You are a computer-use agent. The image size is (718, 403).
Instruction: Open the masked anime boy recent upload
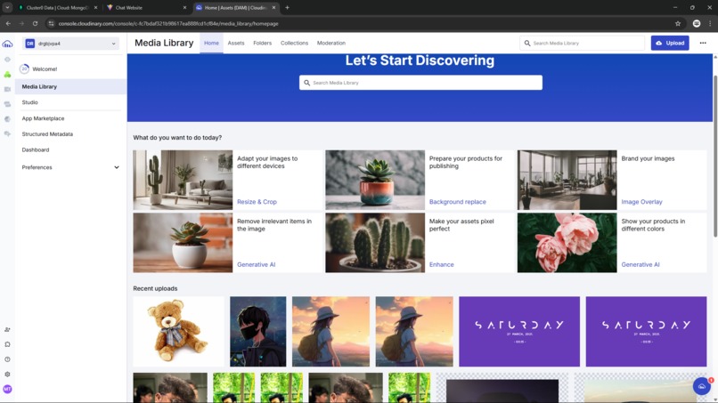pos(257,331)
